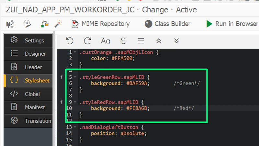Click the Header code-file icon
Image resolution: width=259 pixels, height=146 pixels.
click(14, 67)
